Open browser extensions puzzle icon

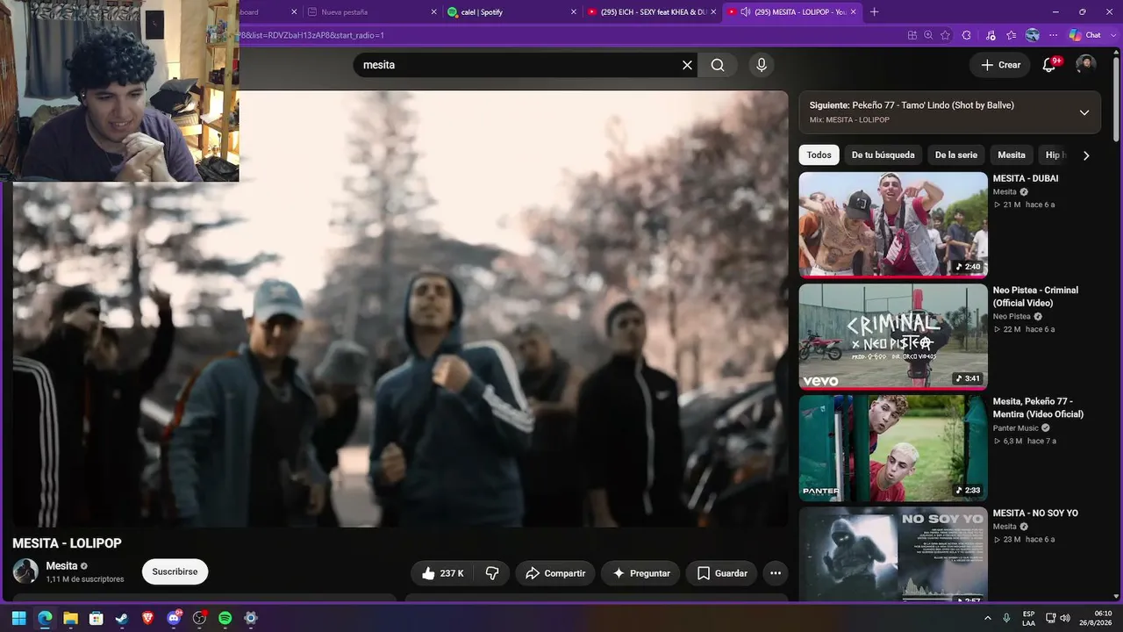(x=967, y=35)
